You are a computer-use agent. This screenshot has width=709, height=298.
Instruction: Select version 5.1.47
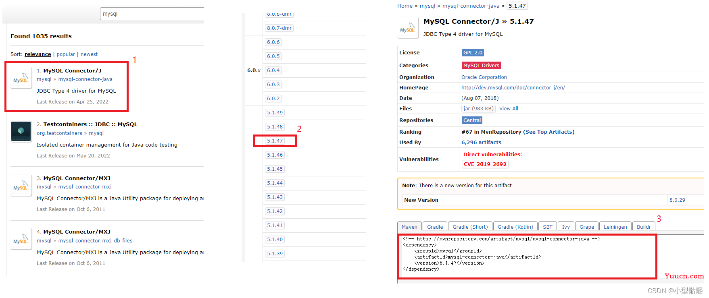coord(275,141)
